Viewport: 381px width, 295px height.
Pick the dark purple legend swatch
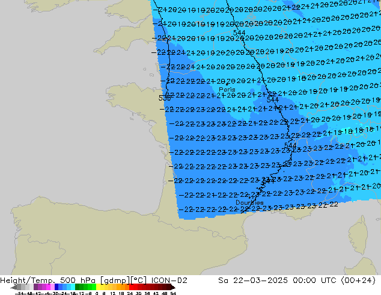coord(35,287)
